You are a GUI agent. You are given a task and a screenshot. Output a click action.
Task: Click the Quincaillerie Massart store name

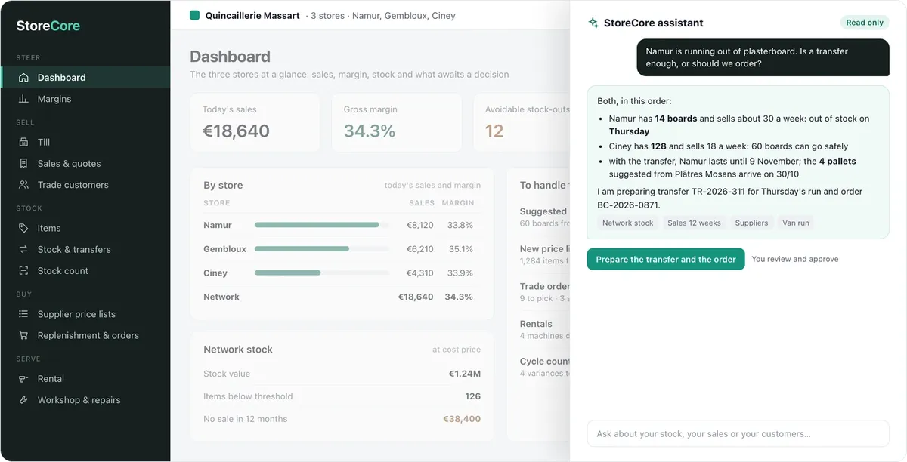252,15
